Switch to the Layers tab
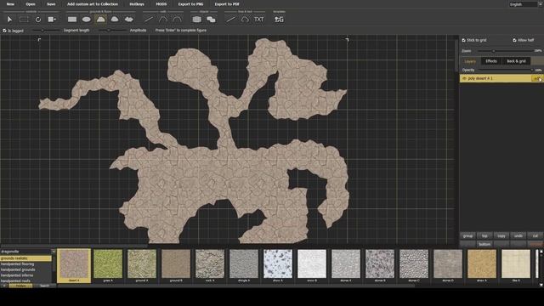Viewport: 544px width, 306px height. click(470, 61)
